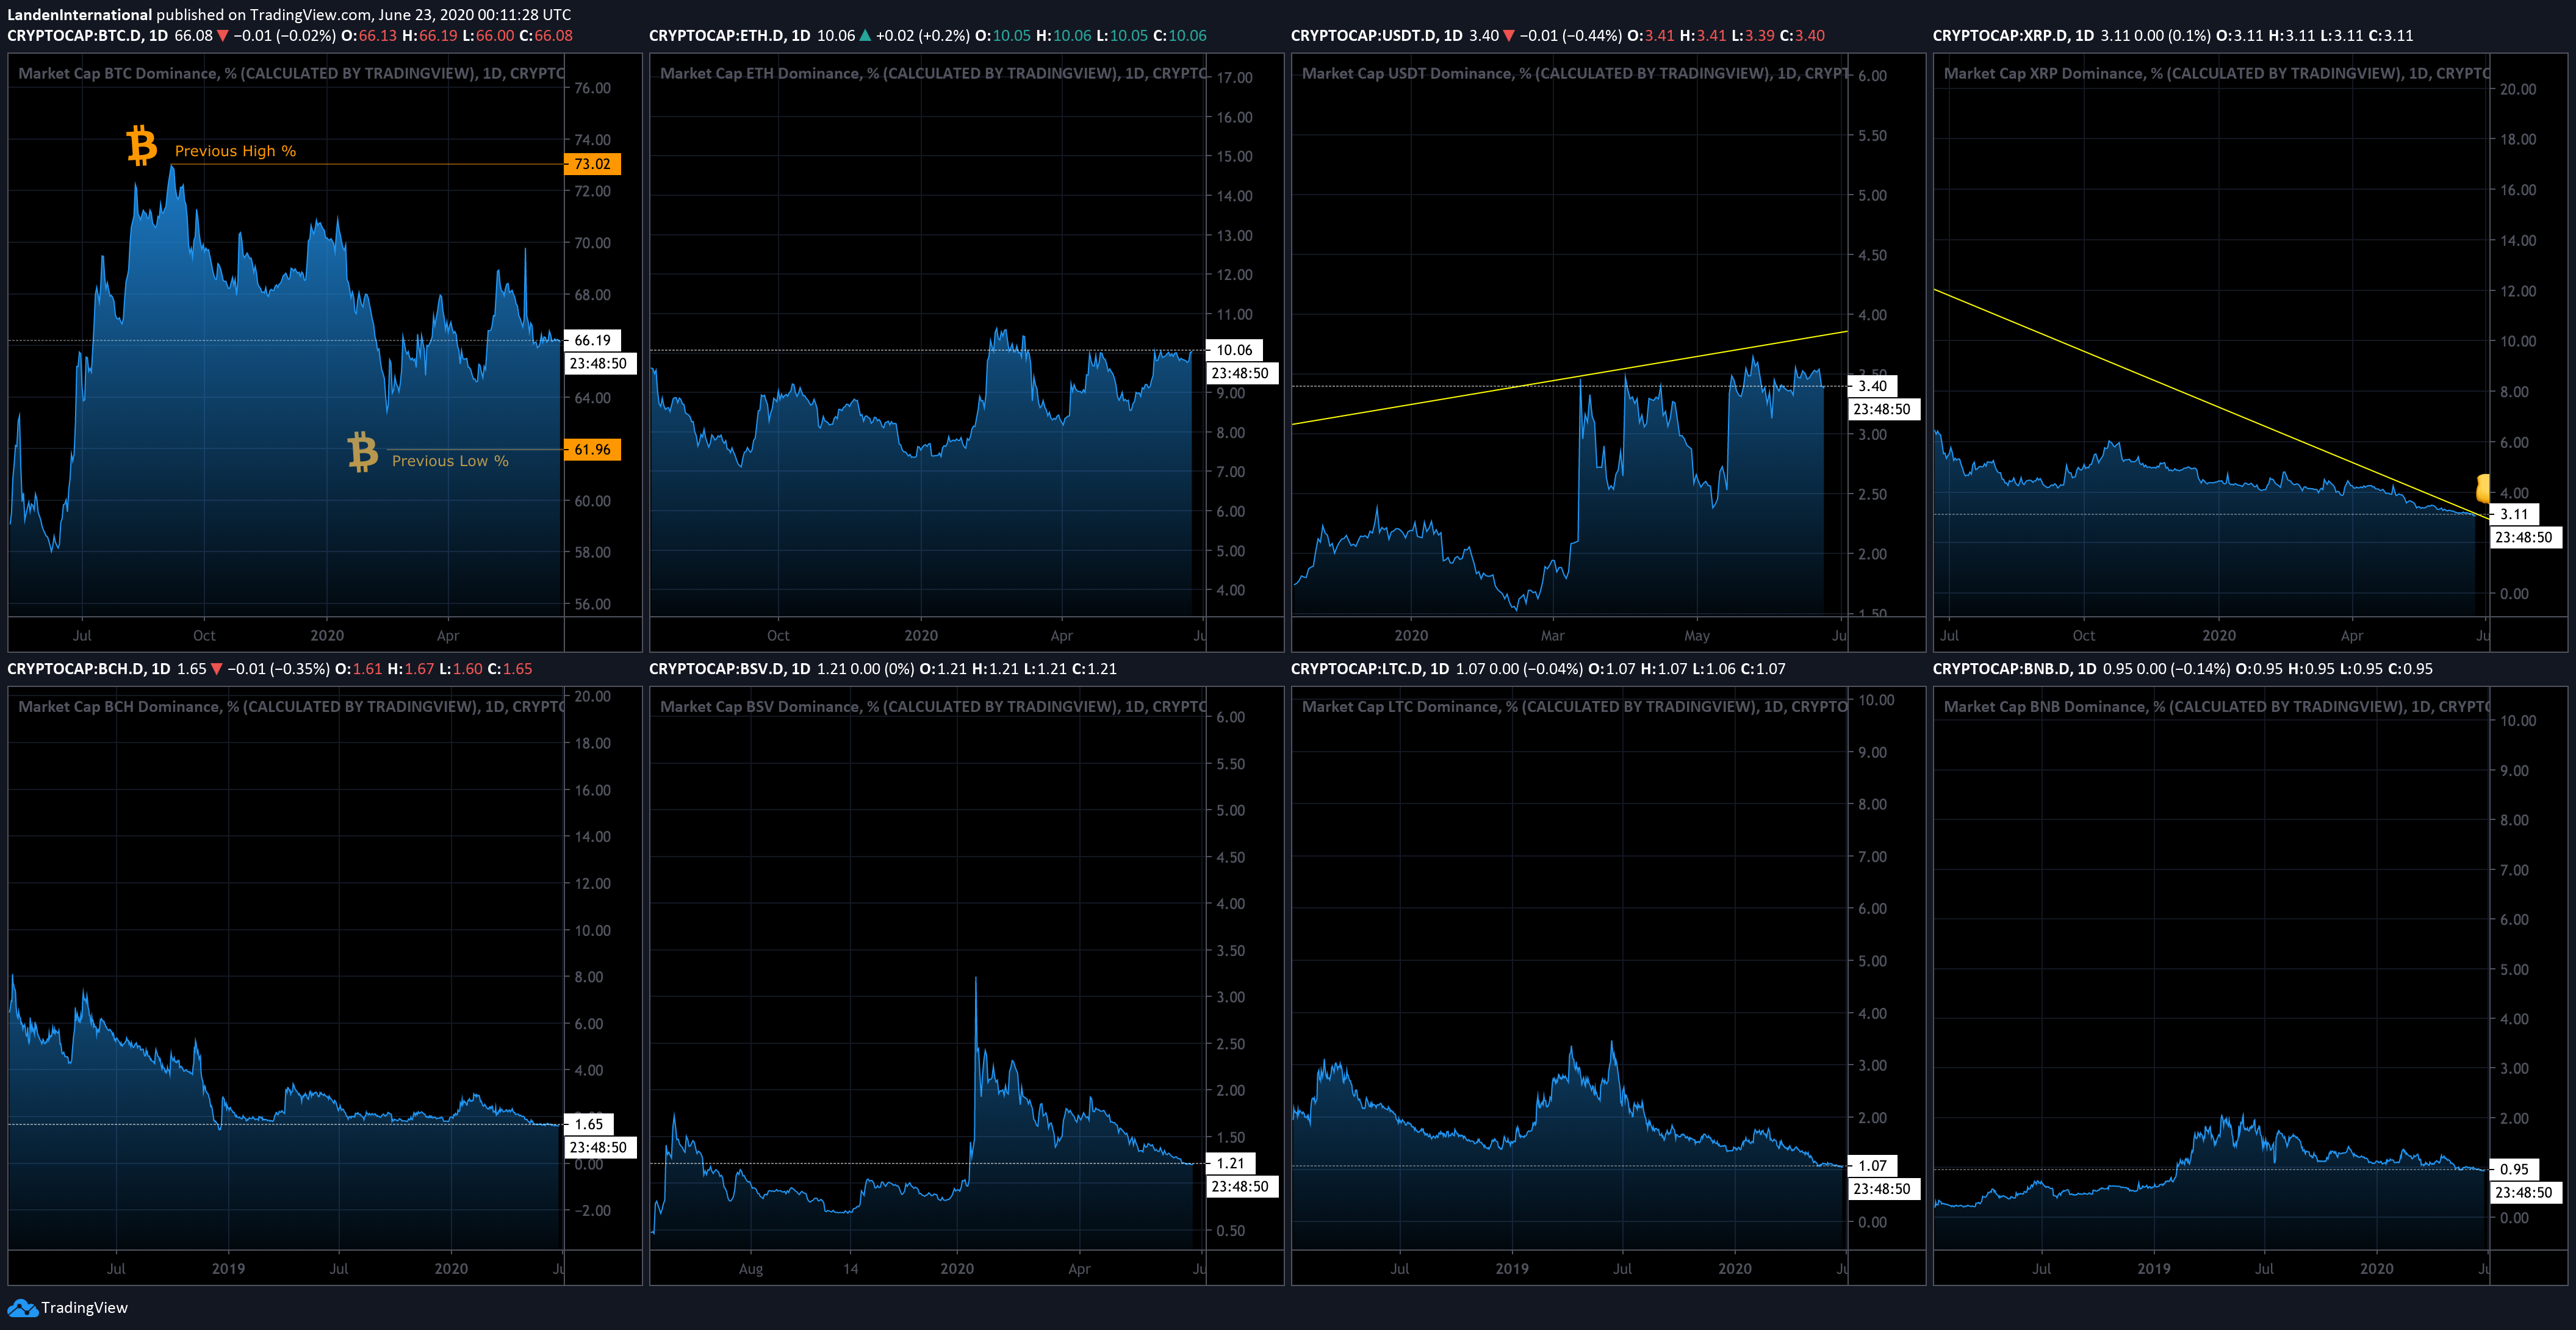Click the CRYPTOCAP:BTC.D, 1D symbol header

(88, 36)
